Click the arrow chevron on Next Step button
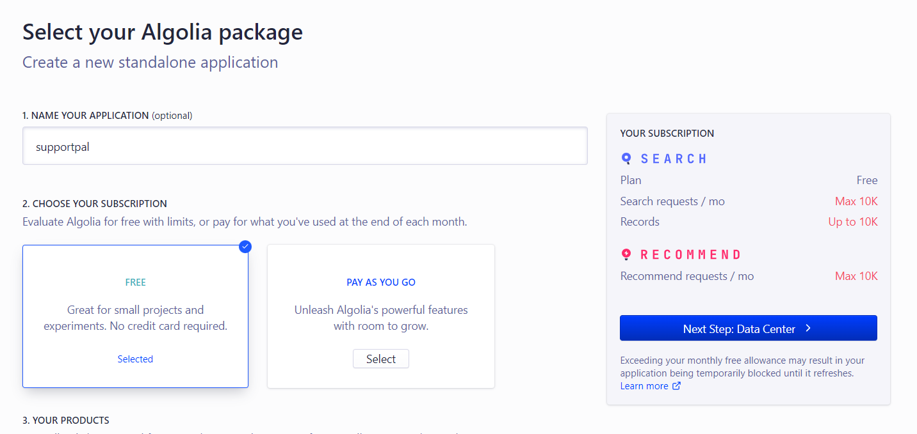 click(808, 329)
